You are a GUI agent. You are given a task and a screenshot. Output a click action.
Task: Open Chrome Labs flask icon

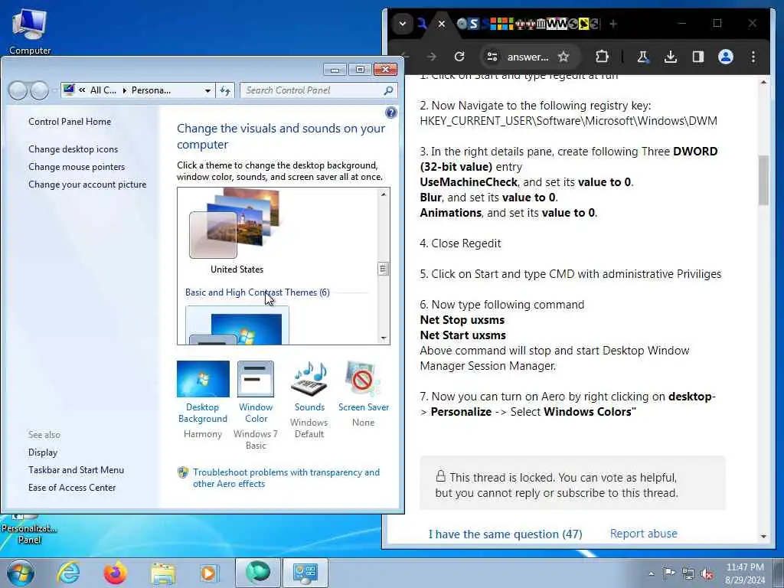tap(642, 57)
